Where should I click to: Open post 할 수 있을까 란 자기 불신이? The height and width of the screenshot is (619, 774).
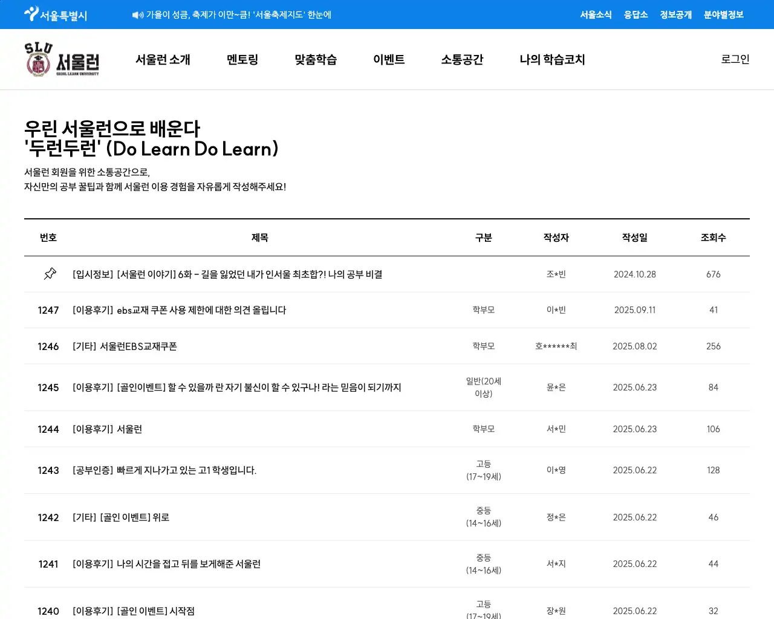[x=237, y=387]
